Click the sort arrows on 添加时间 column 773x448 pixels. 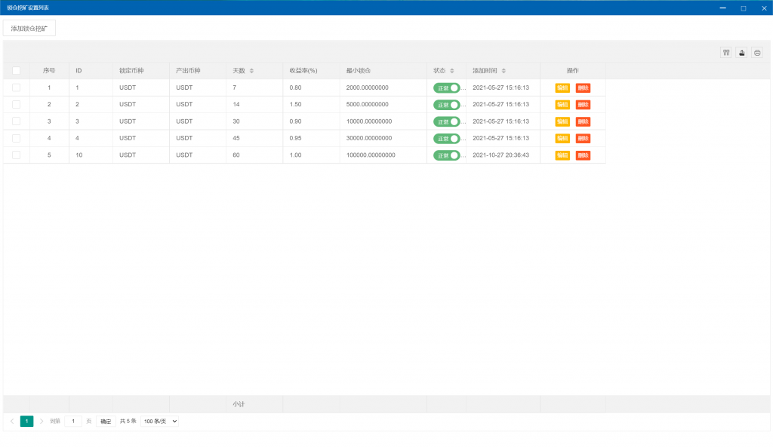(x=504, y=71)
